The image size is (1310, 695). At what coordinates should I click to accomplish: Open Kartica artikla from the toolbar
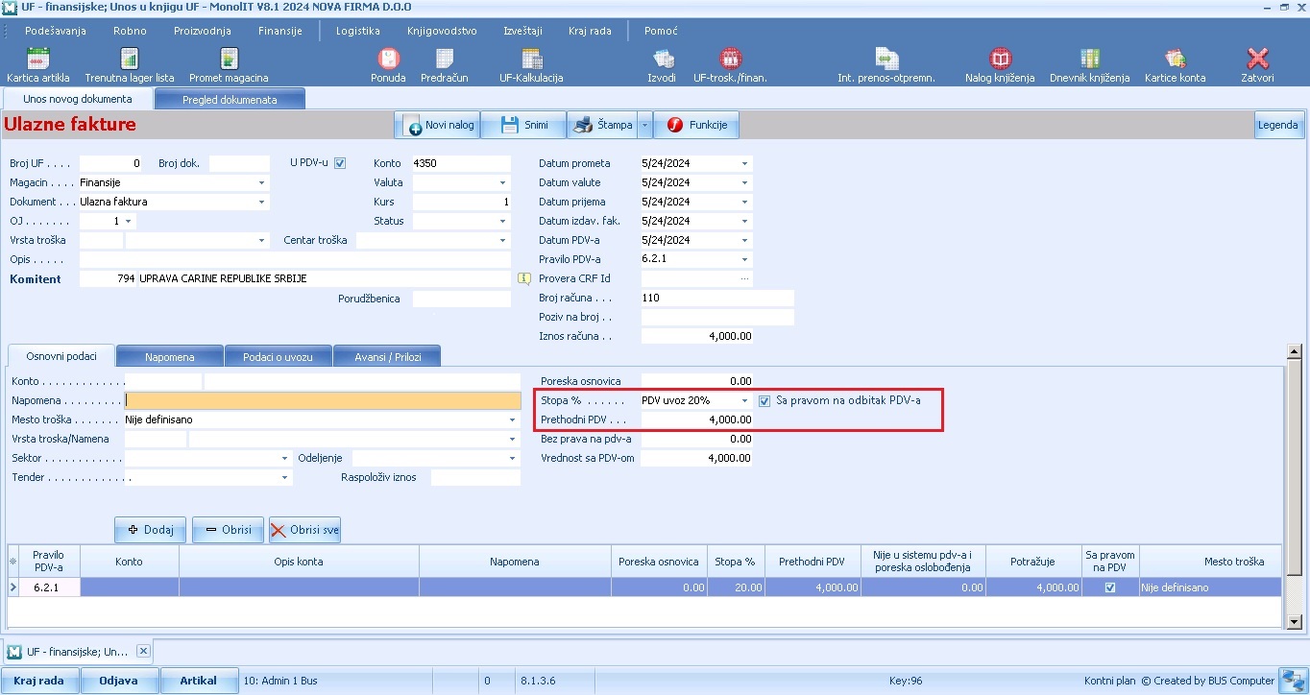click(x=38, y=65)
